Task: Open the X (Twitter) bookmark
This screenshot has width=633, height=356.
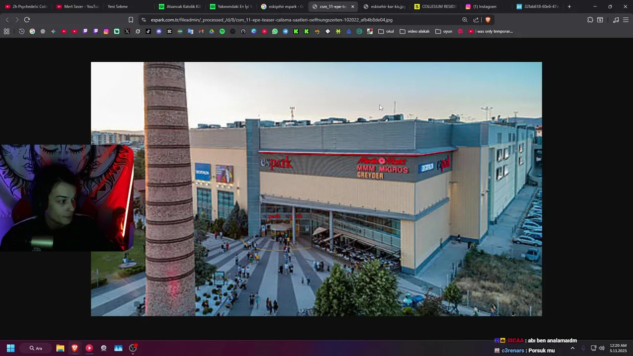Action: pos(127,31)
